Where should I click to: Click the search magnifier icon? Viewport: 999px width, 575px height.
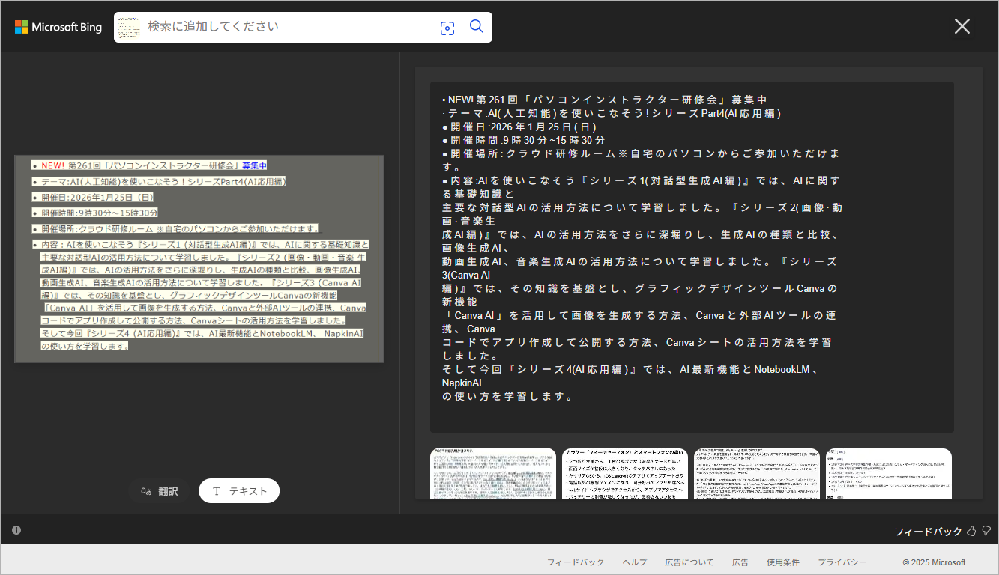pos(476,27)
